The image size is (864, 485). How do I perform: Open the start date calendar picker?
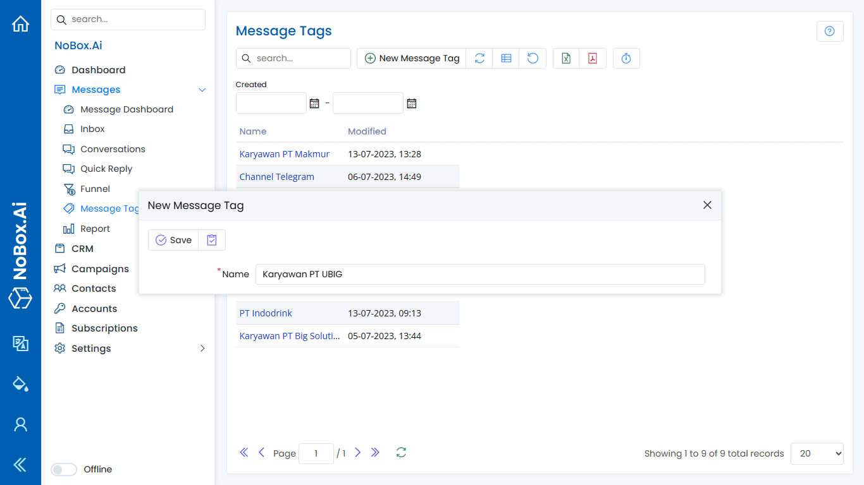pos(314,102)
